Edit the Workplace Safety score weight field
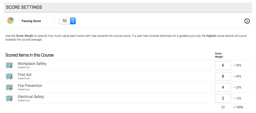 (x=223, y=65)
